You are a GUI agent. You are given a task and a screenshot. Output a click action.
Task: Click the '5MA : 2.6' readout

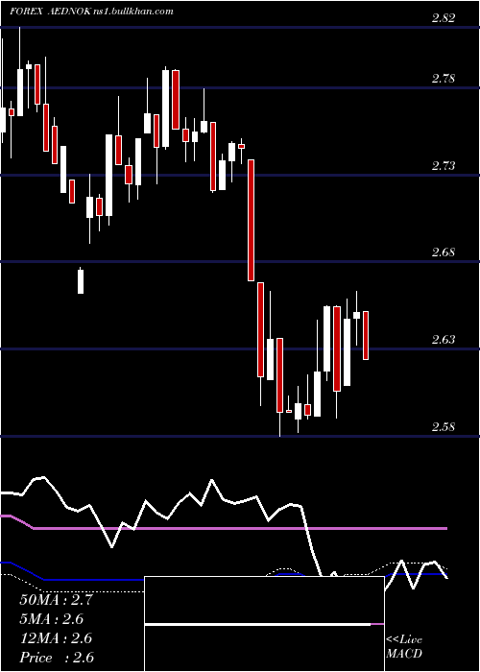pyautogui.click(x=52, y=619)
